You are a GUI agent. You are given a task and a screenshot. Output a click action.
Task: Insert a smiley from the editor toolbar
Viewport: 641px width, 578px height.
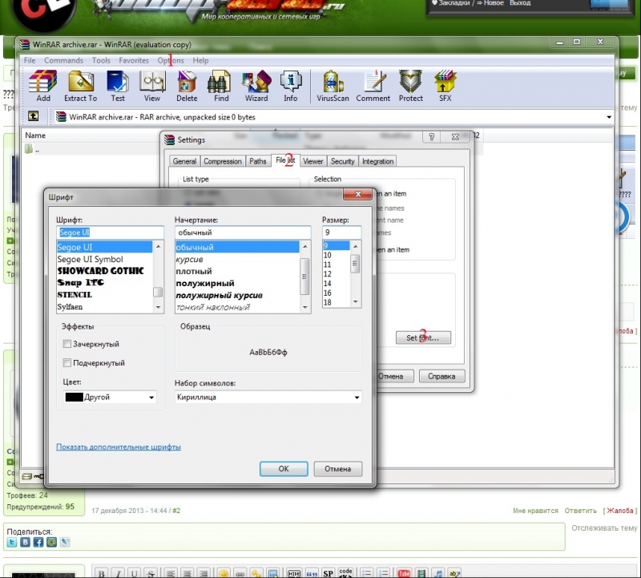[224, 573]
